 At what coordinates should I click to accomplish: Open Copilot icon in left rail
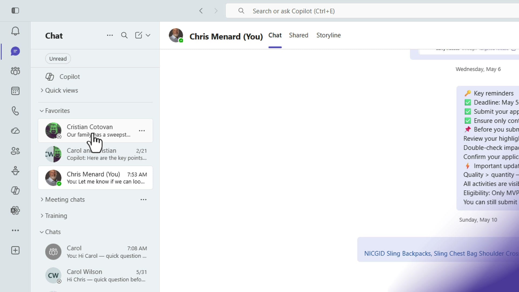pyautogui.click(x=15, y=191)
